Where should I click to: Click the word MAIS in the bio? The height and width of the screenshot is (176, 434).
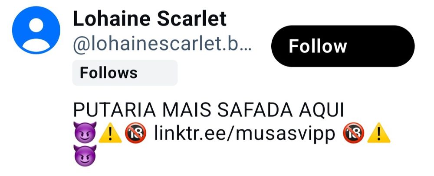187,110
